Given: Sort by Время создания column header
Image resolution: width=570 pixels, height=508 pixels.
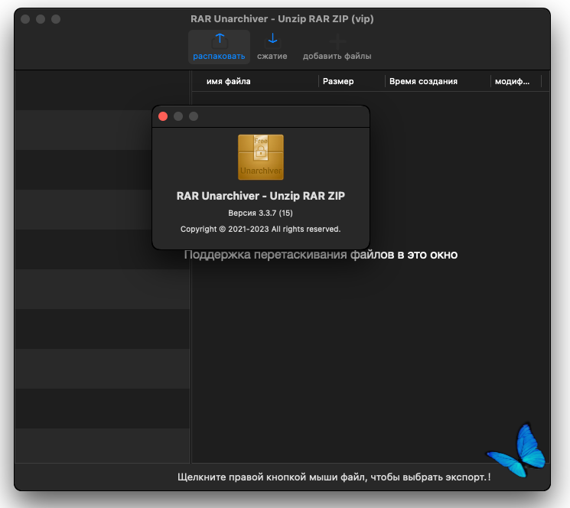Looking at the screenshot, I should 438,81.
